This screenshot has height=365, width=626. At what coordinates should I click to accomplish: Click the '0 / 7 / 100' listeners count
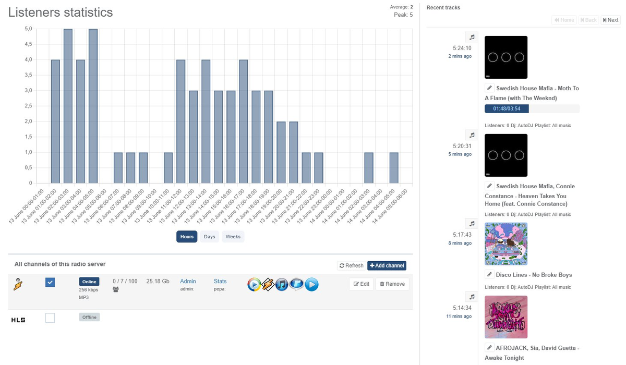pyautogui.click(x=125, y=282)
